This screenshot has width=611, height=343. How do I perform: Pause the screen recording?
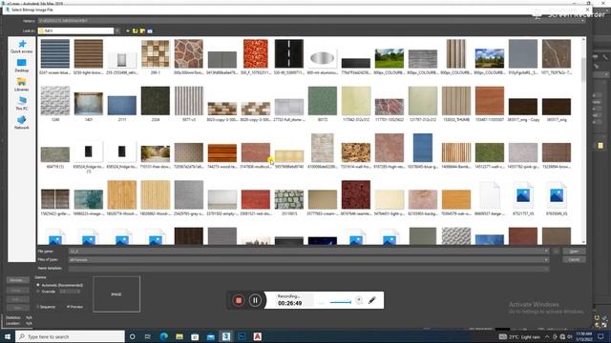pyautogui.click(x=255, y=300)
